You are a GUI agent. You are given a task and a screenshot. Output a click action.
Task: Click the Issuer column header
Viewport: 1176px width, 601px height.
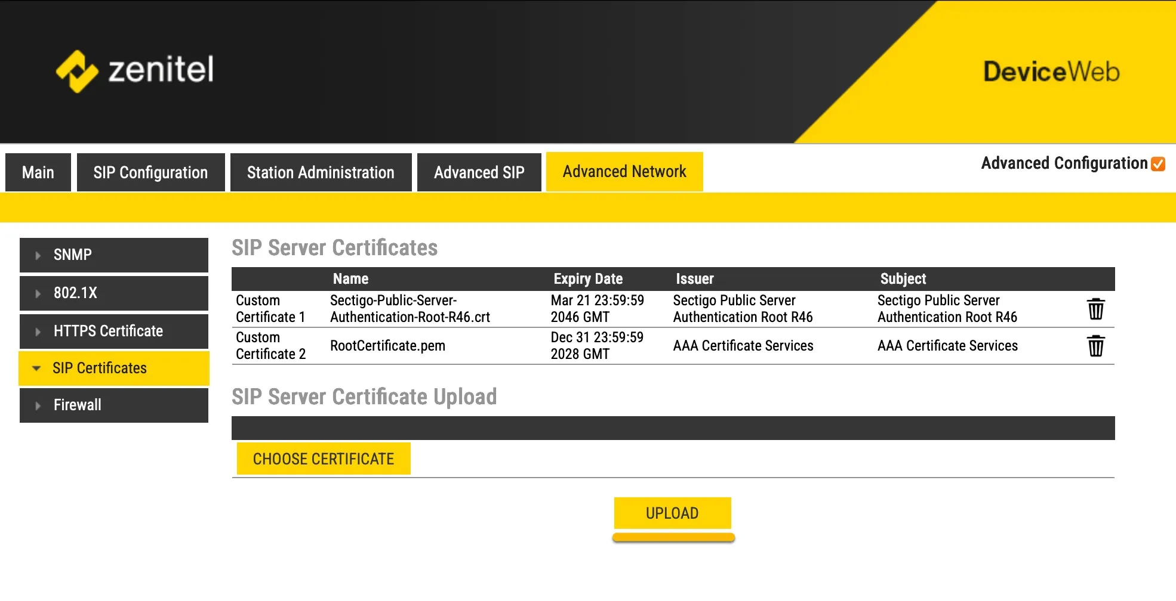coord(695,279)
